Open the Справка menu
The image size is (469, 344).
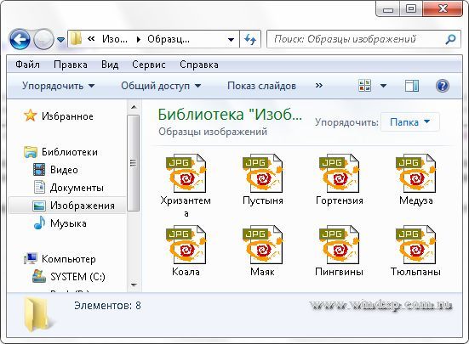click(x=199, y=65)
